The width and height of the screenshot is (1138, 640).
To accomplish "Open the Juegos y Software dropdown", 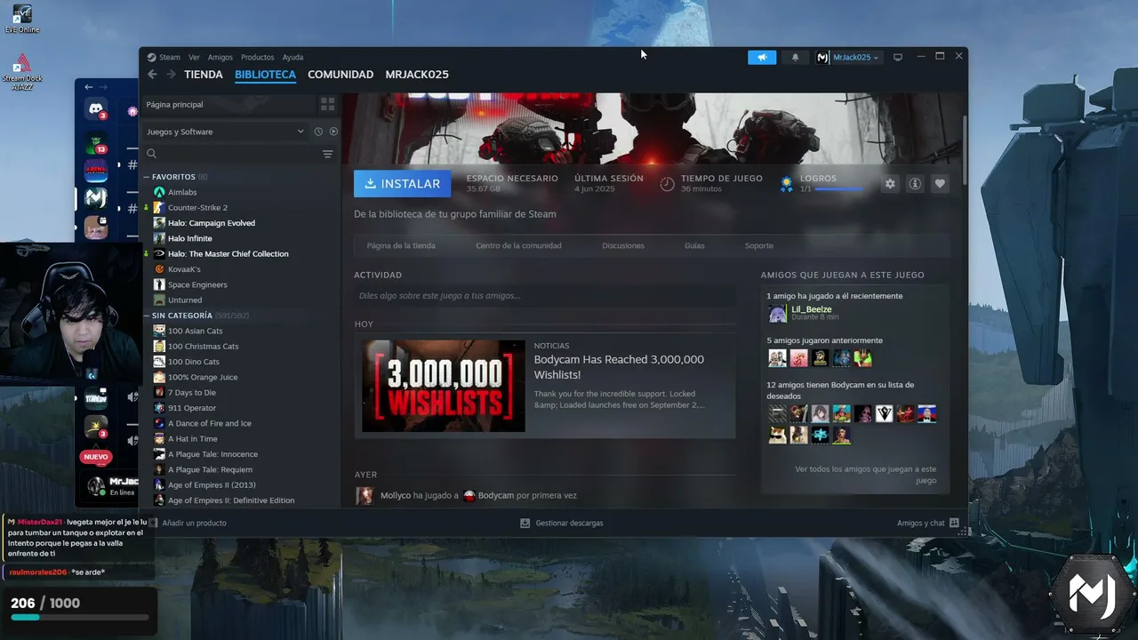I will click(x=226, y=132).
